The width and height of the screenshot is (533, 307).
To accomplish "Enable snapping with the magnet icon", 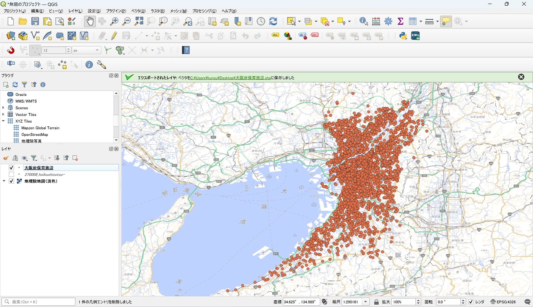I will (11, 50).
